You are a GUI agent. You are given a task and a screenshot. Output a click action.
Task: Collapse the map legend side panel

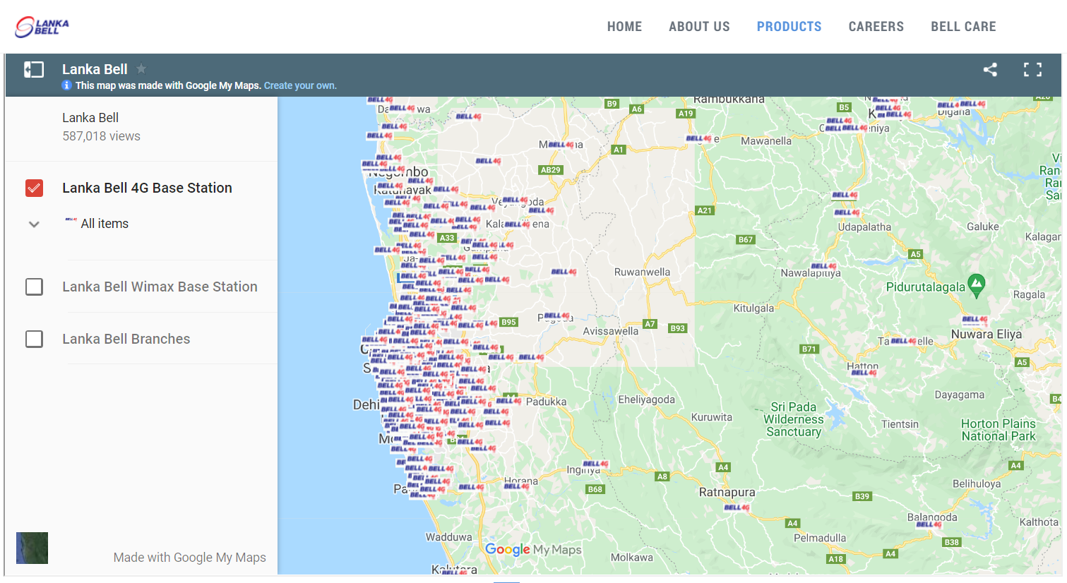point(34,69)
